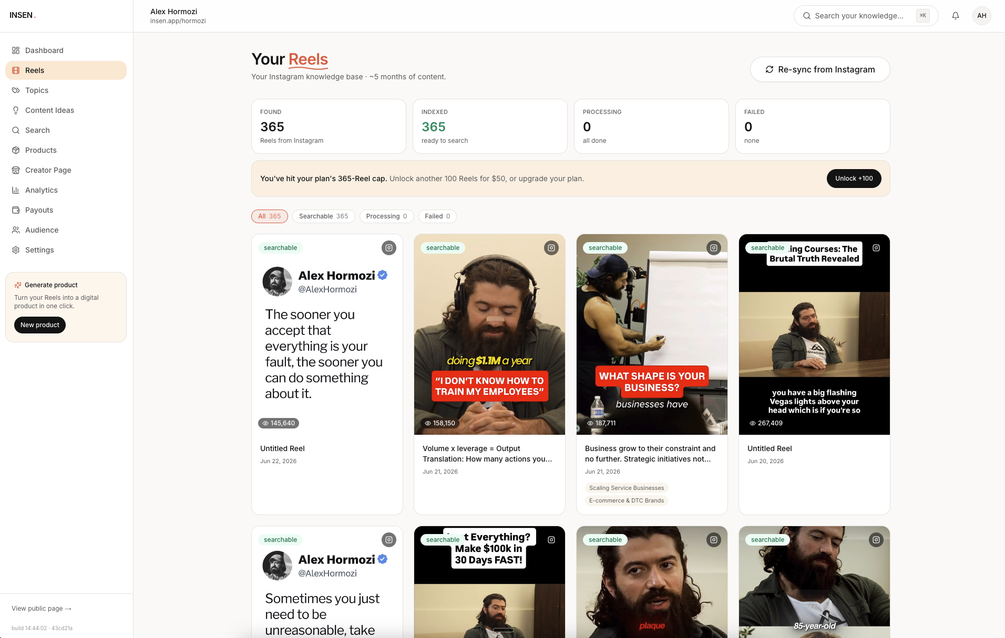Click the Failed 0 stat card

813,126
